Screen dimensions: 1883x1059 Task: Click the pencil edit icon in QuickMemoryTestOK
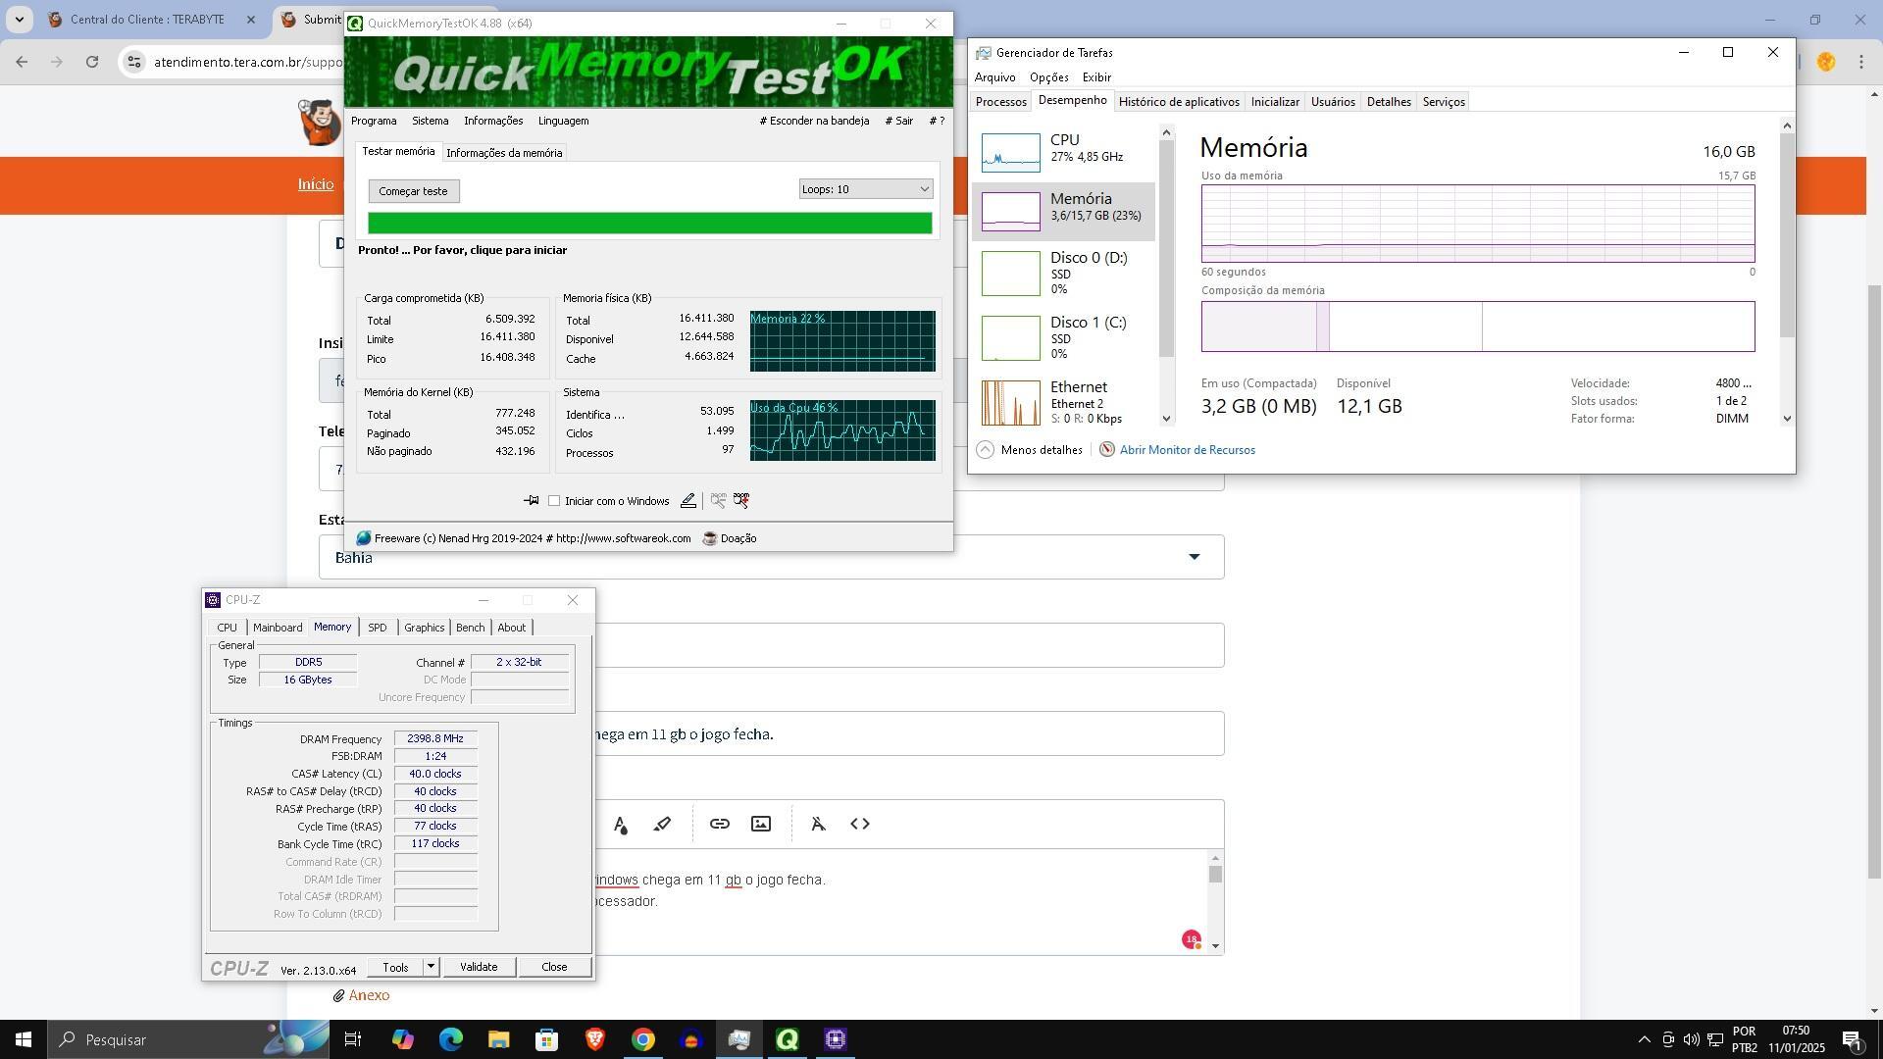click(688, 501)
